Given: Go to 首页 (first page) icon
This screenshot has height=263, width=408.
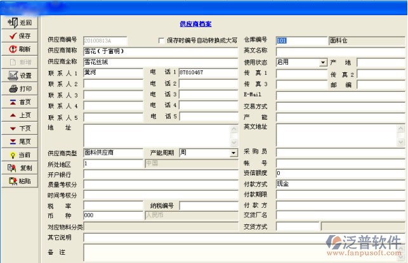Looking at the screenshot, I should click(x=13, y=102).
